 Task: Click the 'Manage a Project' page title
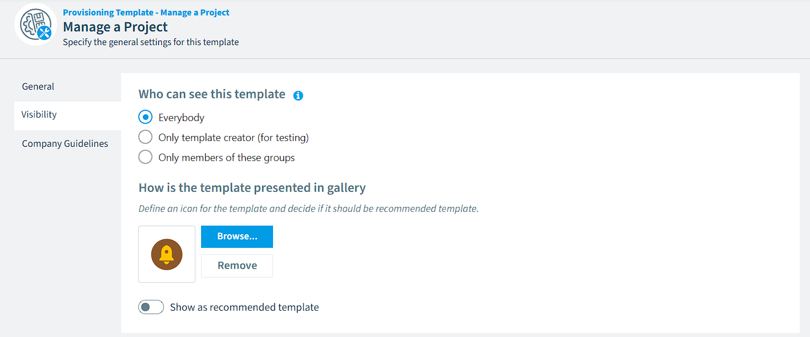click(x=115, y=27)
